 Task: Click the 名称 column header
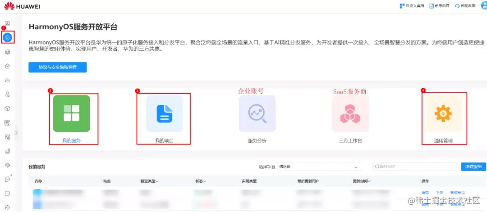[x=38, y=181]
